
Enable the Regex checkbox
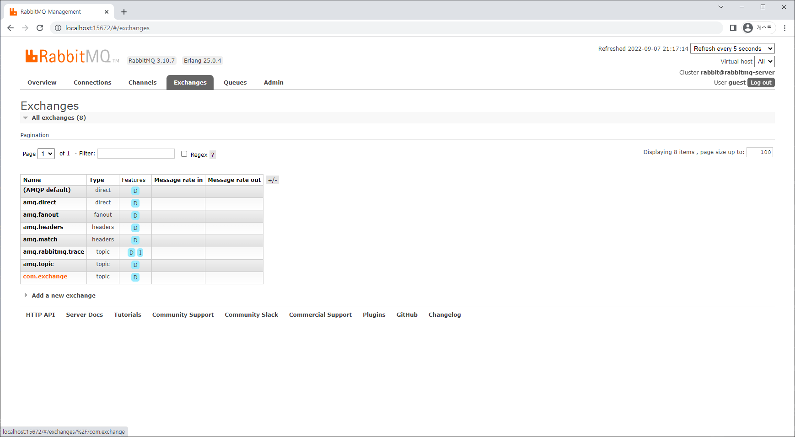point(184,154)
